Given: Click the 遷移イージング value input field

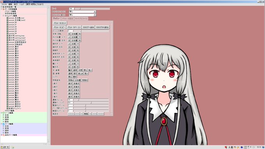Looking at the screenshot, I should (x=70, y=102).
